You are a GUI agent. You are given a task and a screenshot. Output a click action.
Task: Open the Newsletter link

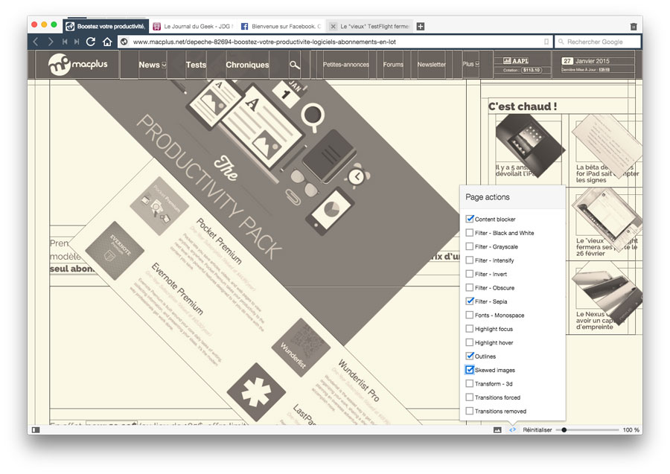point(432,65)
